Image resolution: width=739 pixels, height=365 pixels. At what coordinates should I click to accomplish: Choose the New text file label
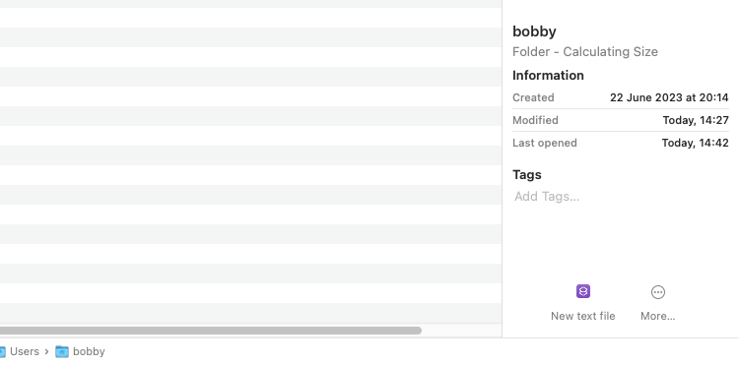[x=583, y=316]
